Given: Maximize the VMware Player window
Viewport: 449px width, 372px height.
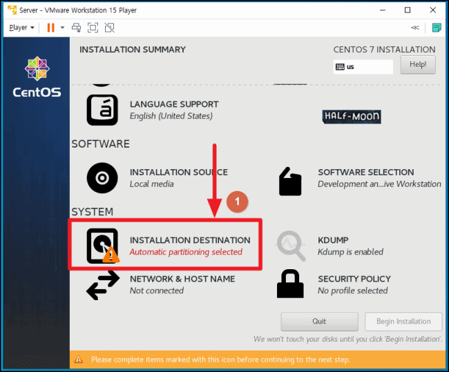Looking at the screenshot, I should (408, 10).
